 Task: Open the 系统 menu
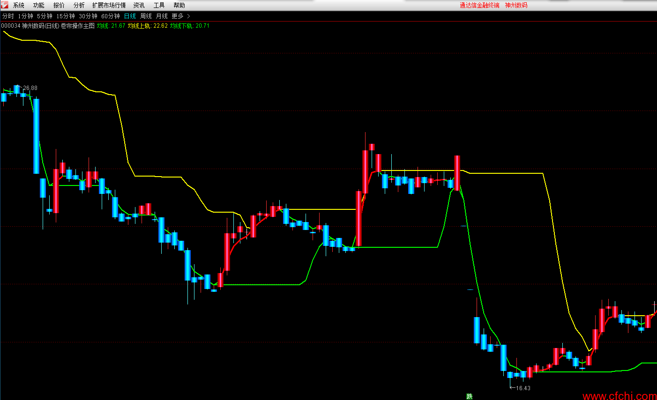(19, 5)
